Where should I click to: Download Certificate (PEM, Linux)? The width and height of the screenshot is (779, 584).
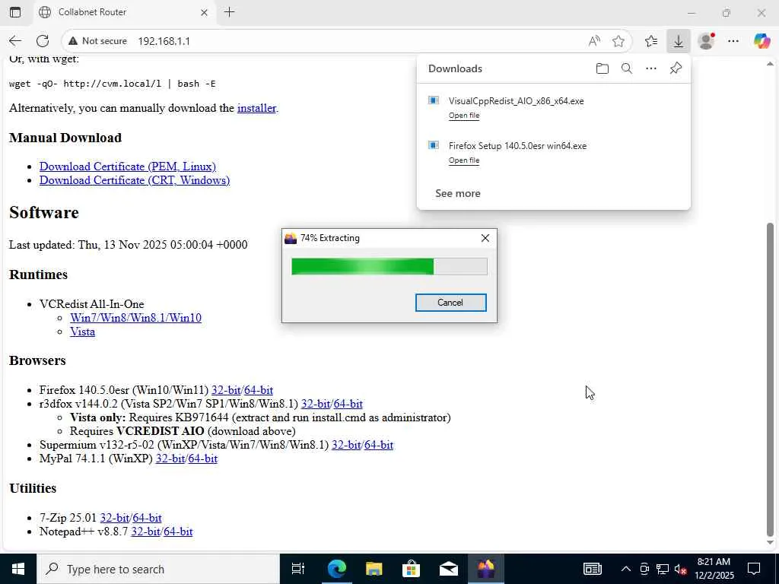pyautogui.click(x=128, y=167)
